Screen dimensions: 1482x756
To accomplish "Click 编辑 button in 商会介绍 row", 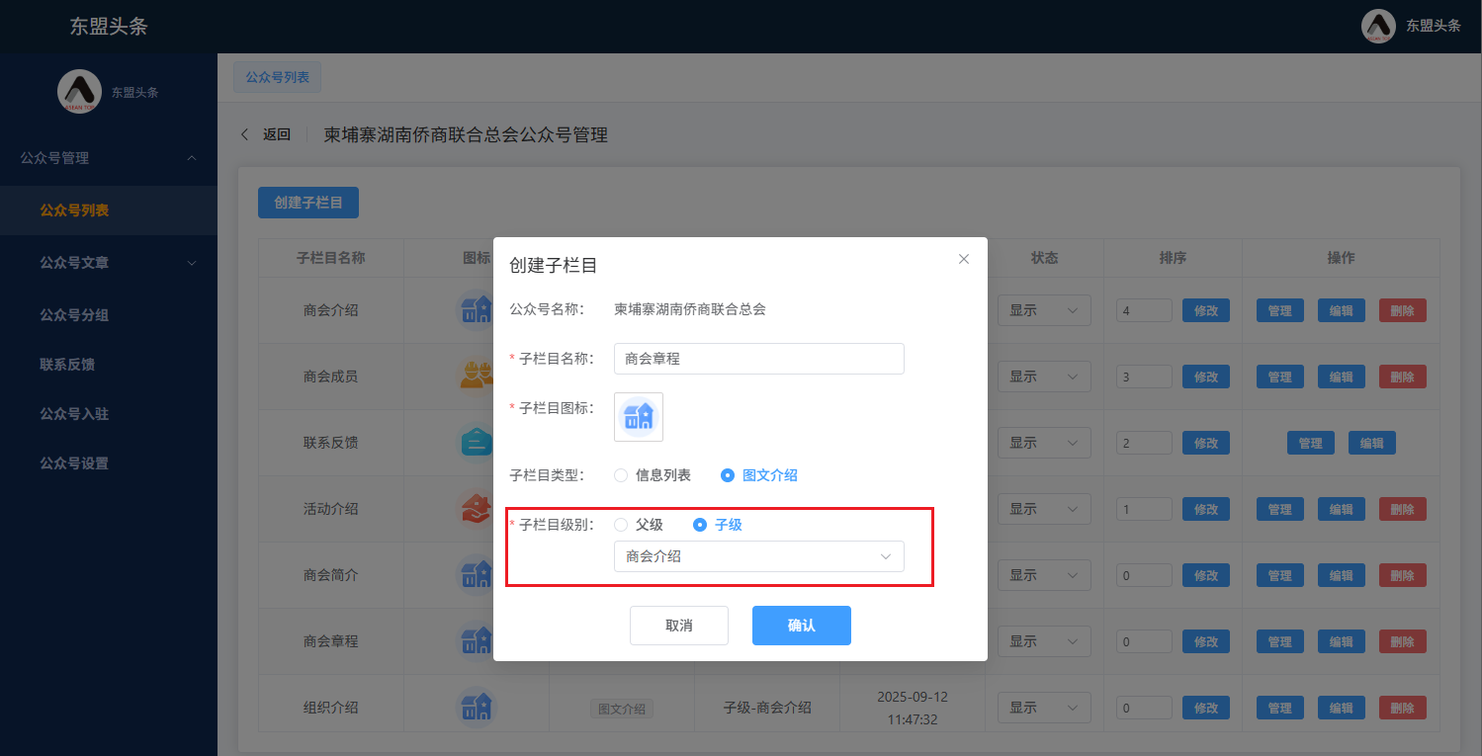I will [x=1342, y=310].
